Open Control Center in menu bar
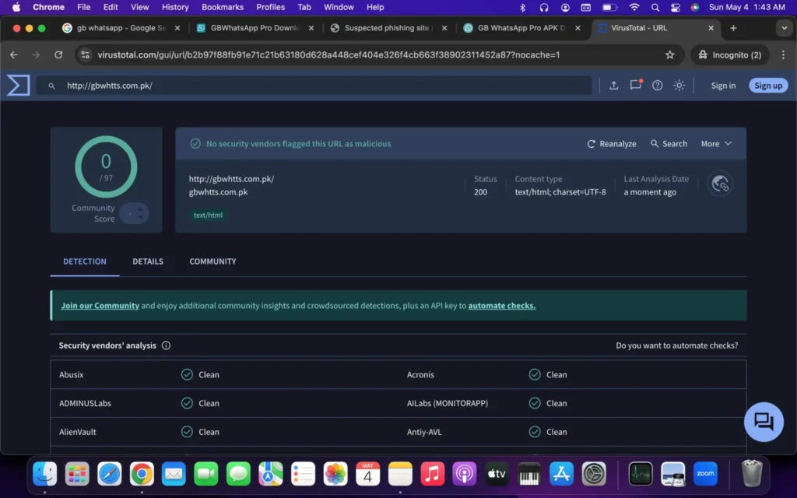The height and width of the screenshot is (498, 797). click(675, 7)
